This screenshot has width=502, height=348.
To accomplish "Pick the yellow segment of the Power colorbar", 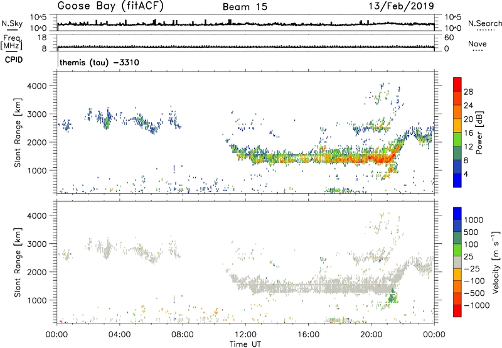I will point(457,125).
